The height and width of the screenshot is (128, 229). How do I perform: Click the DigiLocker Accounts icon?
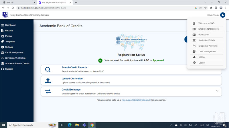click(x=194, y=46)
